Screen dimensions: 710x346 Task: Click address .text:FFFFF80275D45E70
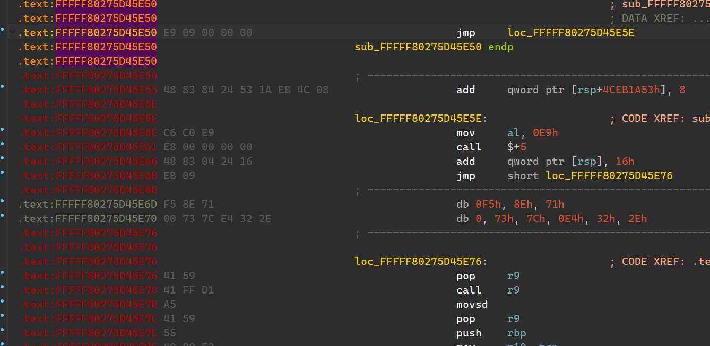pos(88,219)
